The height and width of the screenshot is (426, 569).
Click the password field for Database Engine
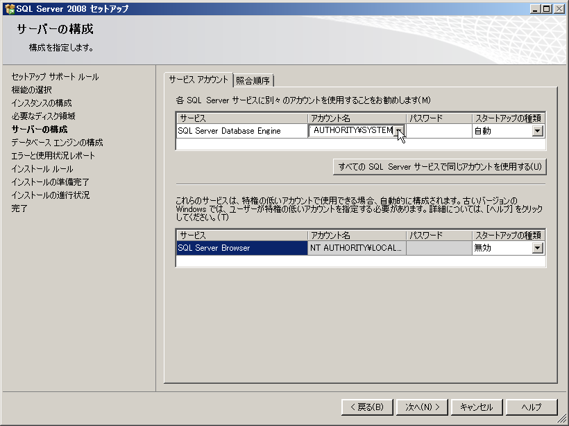click(439, 131)
